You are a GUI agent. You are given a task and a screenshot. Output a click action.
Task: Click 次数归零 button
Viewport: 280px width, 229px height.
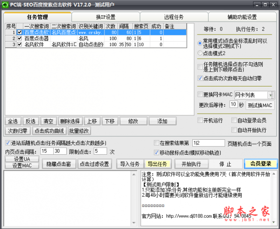pos(18,131)
